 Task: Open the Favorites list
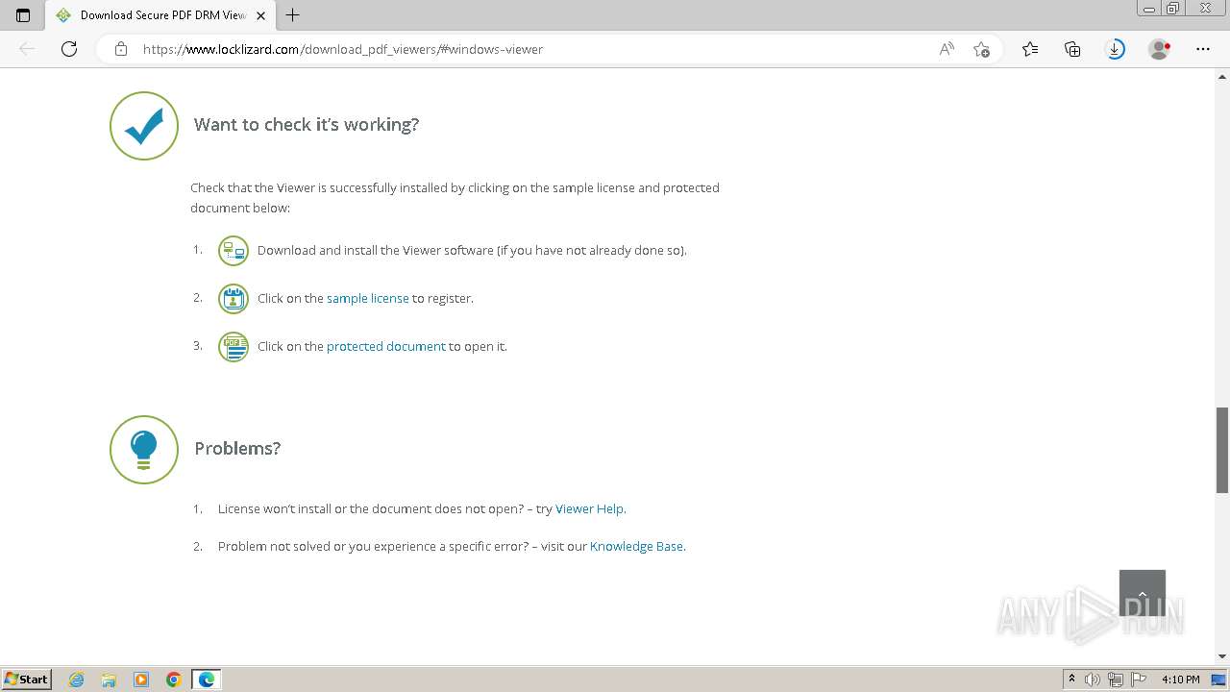[x=1030, y=49]
